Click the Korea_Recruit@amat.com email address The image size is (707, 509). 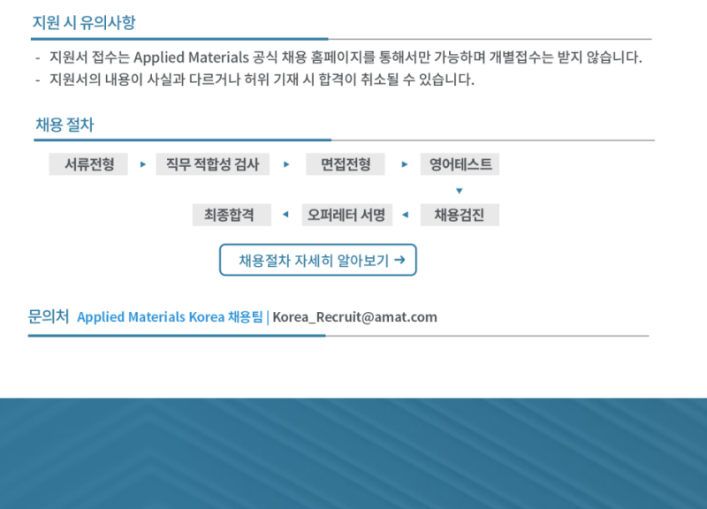[x=355, y=317]
